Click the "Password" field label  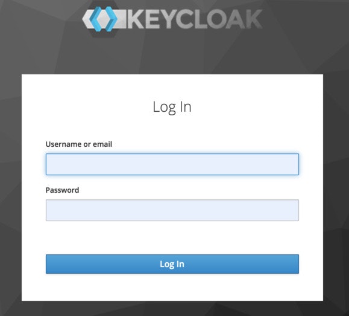point(62,190)
